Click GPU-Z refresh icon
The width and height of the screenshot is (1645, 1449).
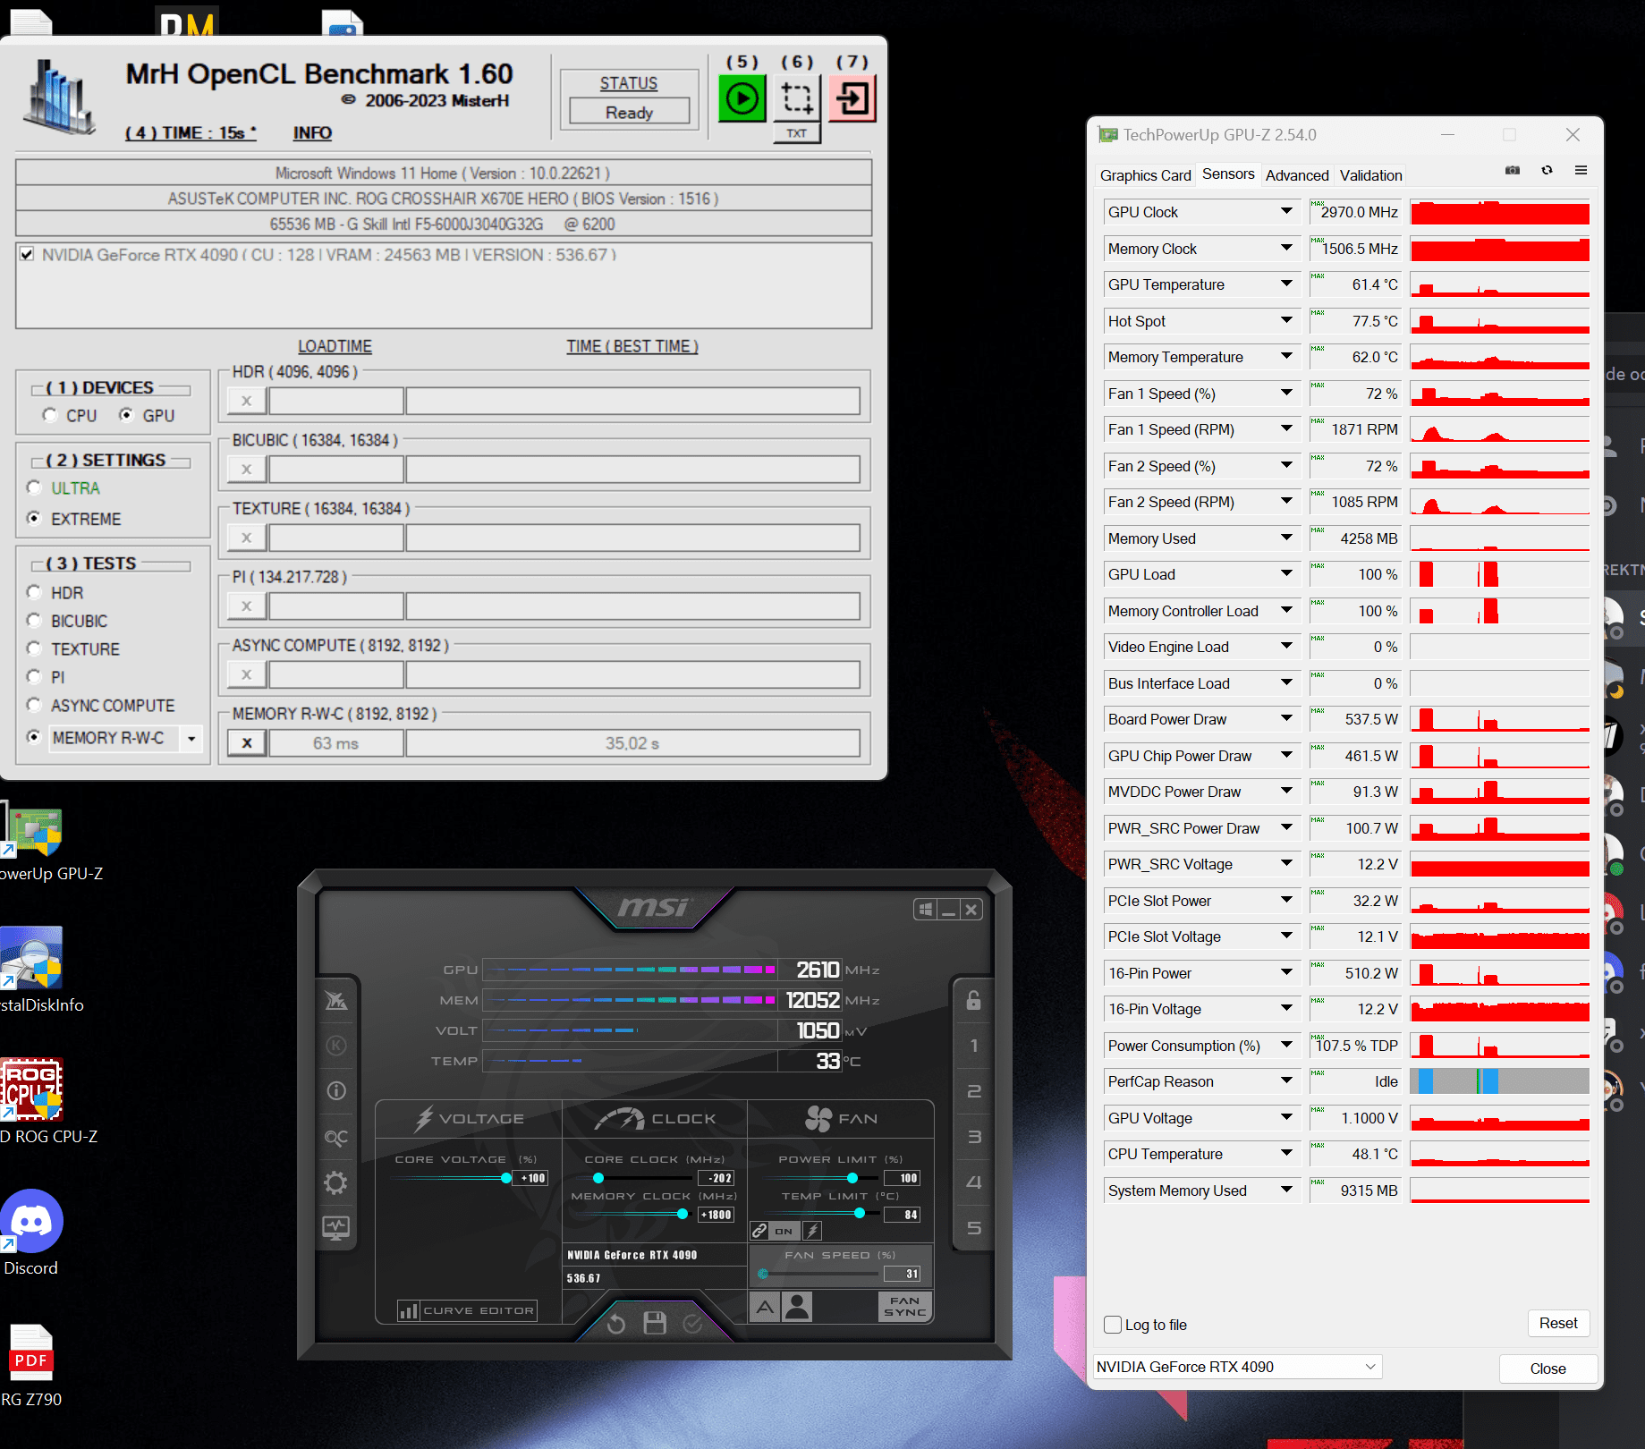(1547, 170)
